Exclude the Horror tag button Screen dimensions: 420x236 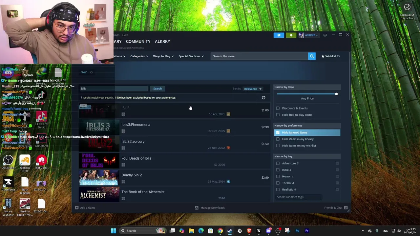pos(337,176)
